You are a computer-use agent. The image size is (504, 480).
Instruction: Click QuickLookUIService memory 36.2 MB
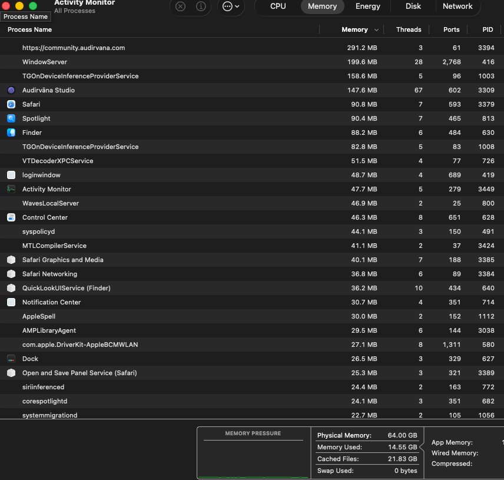(x=364, y=288)
